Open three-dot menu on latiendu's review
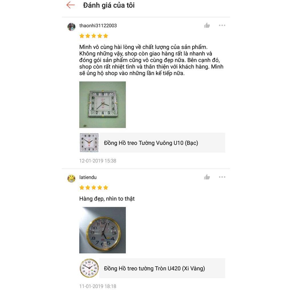 pos(222,177)
